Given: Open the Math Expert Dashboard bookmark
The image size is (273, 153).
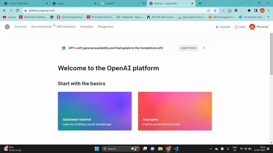Looking at the screenshot, I should (33, 17).
